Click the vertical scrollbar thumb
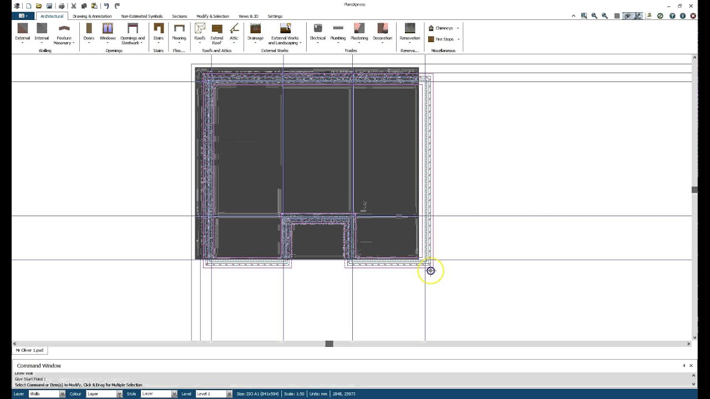The width and height of the screenshot is (710, 399). [x=694, y=190]
